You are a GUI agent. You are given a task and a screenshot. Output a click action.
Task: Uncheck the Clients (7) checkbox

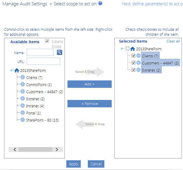tap(133, 56)
